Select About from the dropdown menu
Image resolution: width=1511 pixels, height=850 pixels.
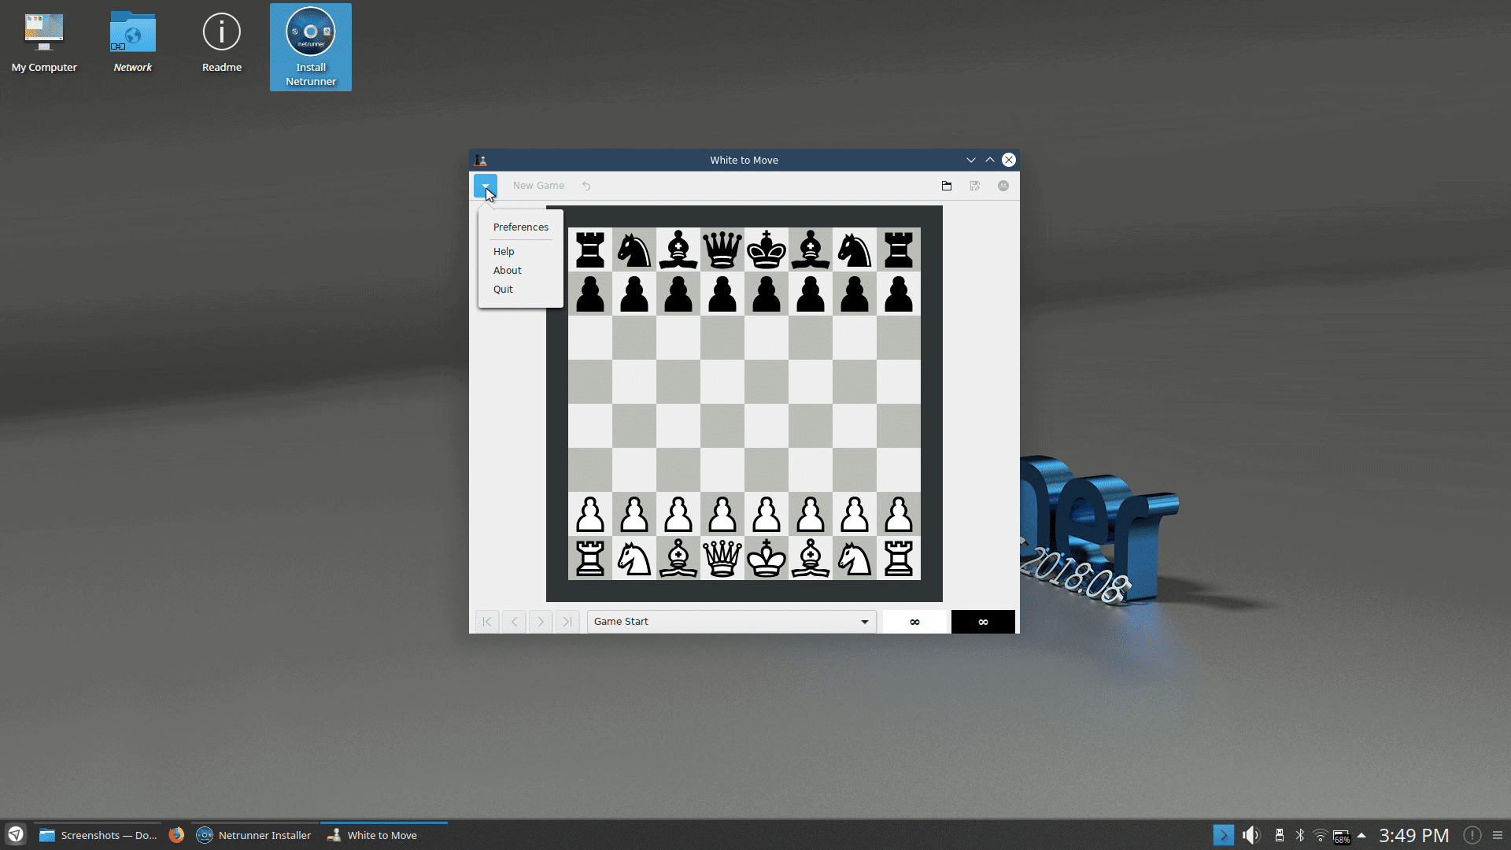pos(508,270)
